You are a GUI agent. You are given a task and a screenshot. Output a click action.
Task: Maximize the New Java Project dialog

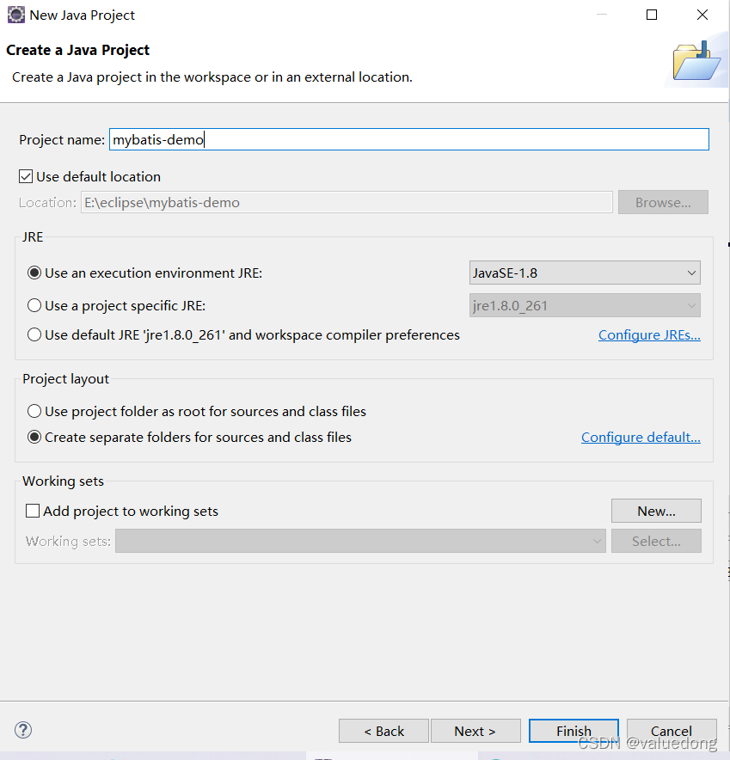point(652,15)
